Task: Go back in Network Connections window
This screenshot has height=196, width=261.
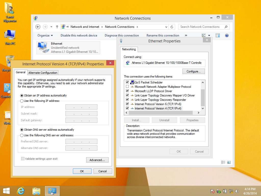Action: 38,27
